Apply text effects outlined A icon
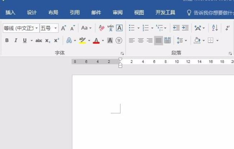234x149 pixels. [69, 40]
